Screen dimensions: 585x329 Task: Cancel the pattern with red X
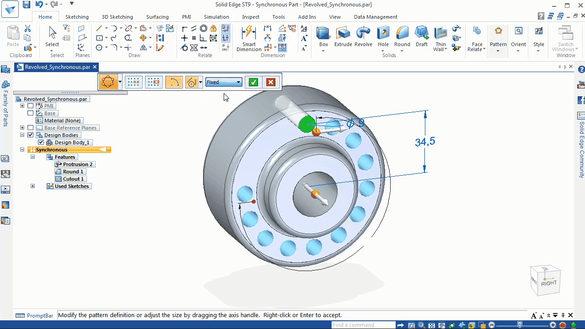(271, 82)
